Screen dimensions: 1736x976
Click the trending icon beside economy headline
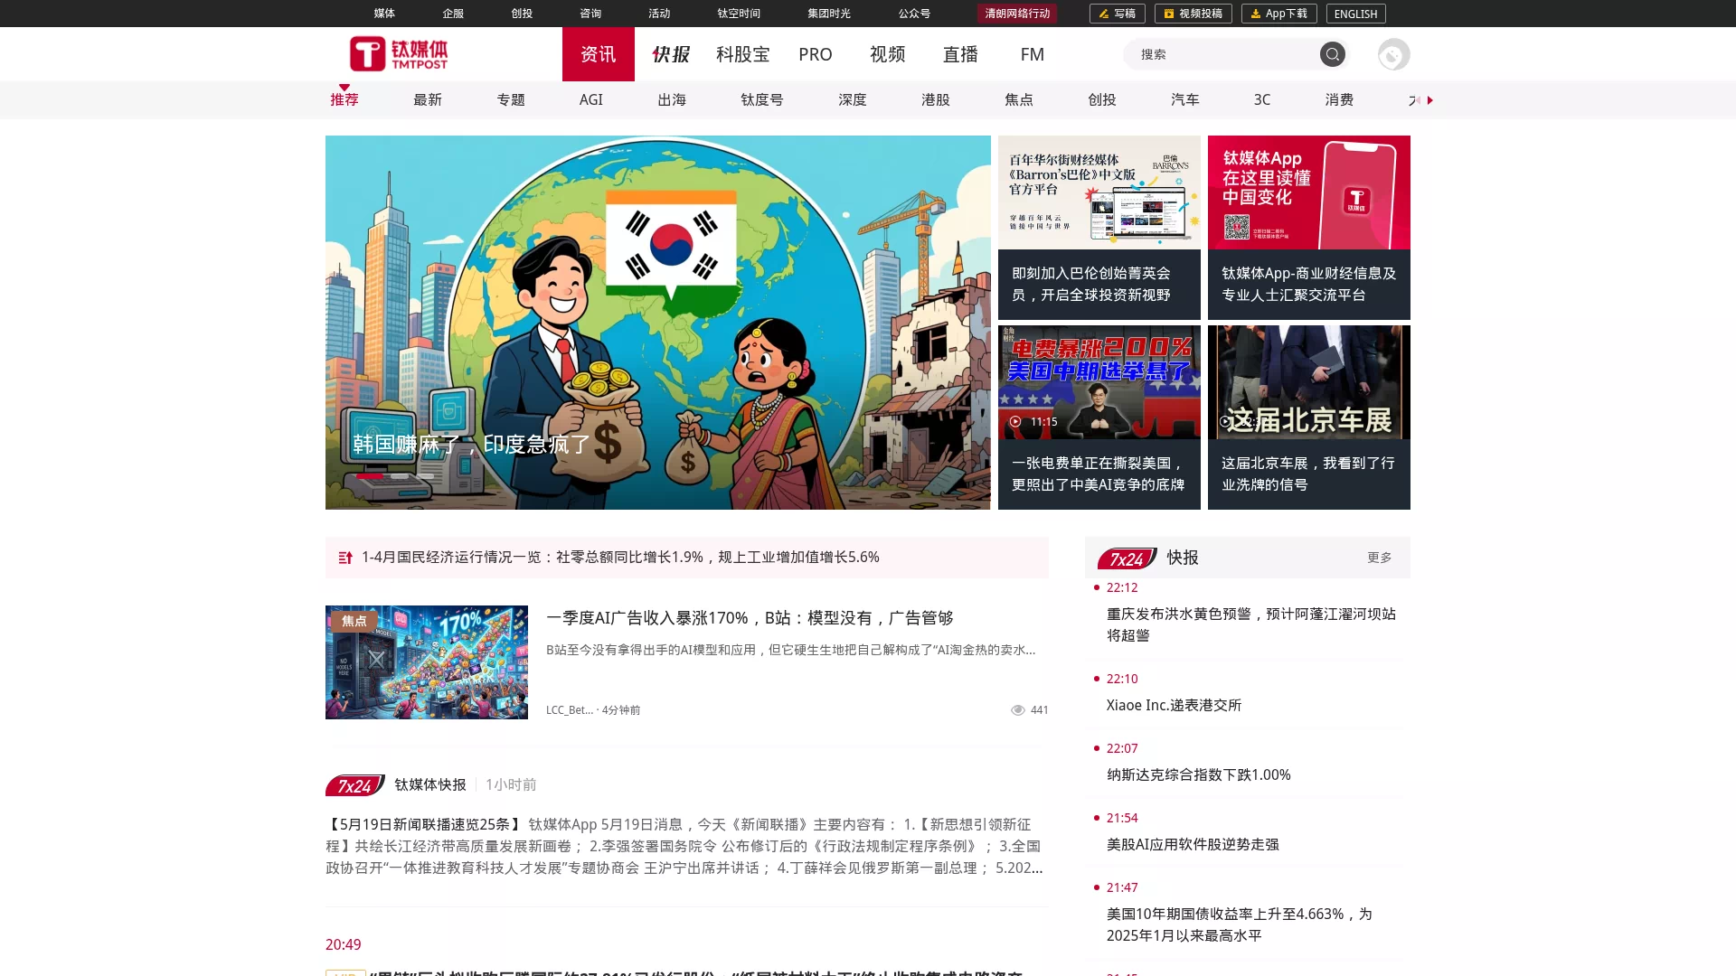pos(345,558)
